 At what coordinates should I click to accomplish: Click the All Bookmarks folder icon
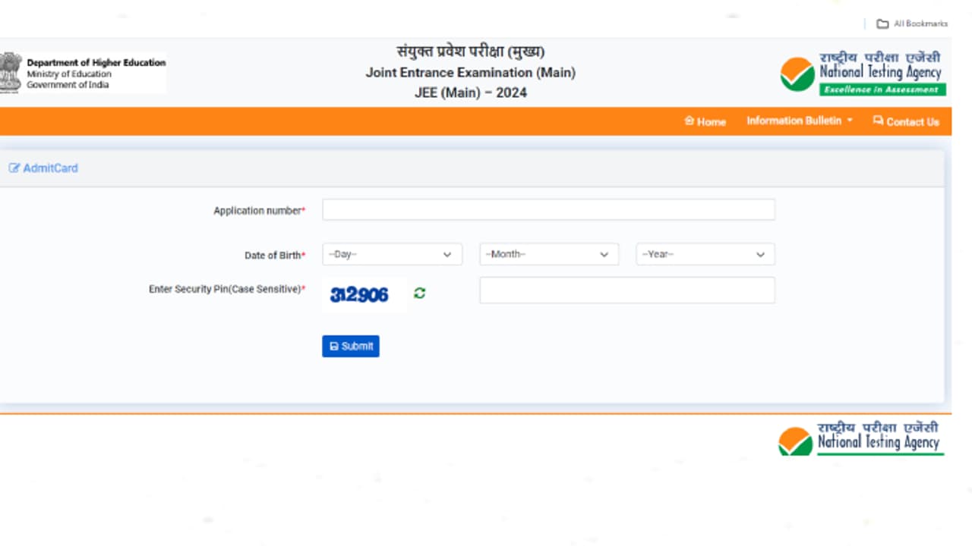882,24
